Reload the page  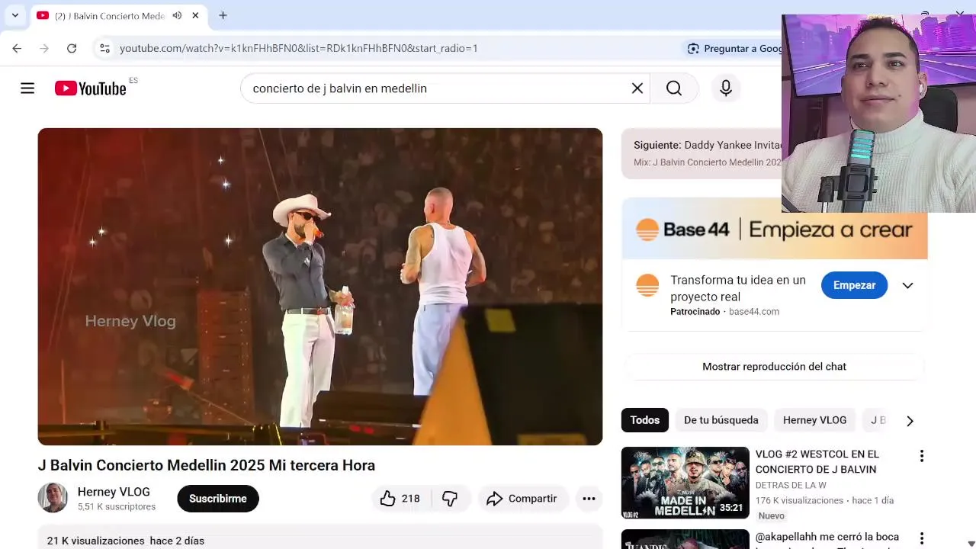point(72,48)
